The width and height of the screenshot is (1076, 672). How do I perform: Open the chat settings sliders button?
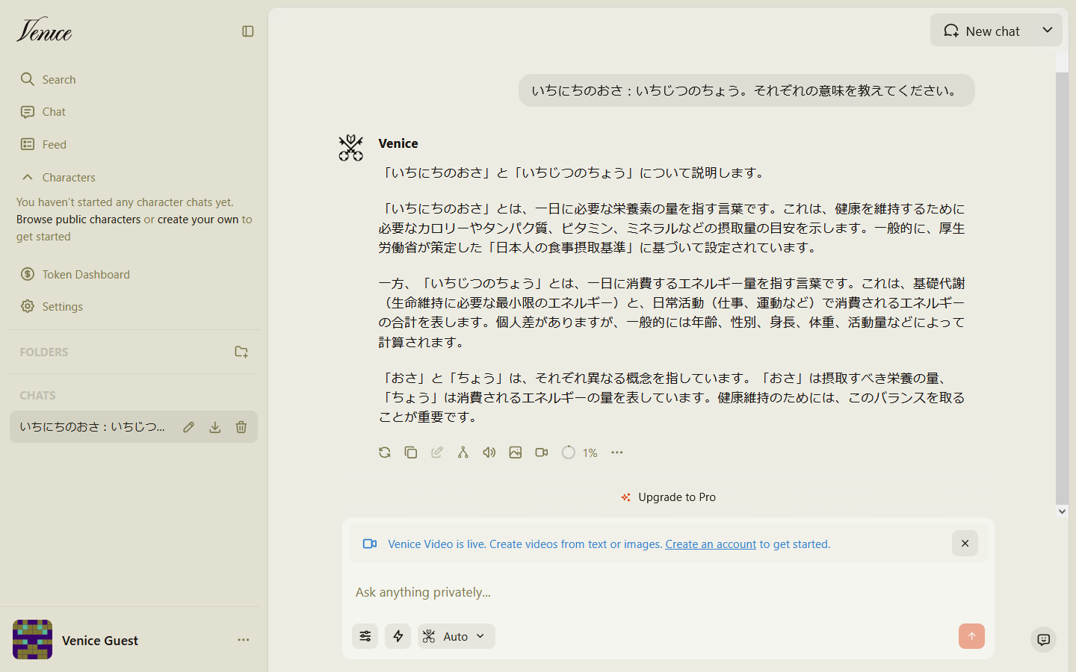tap(365, 636)
